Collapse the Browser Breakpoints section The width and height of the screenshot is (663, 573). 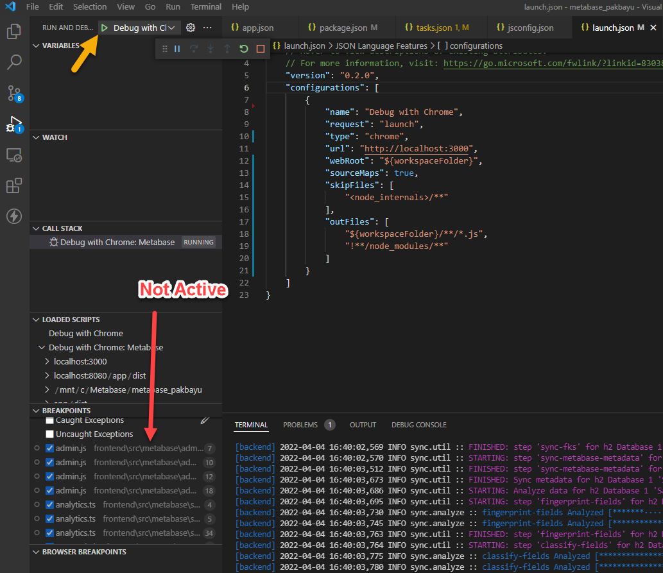pyautogui.click(x=36, y=552)
